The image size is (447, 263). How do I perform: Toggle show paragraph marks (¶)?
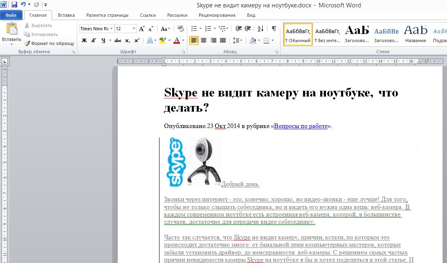(274, 28)
